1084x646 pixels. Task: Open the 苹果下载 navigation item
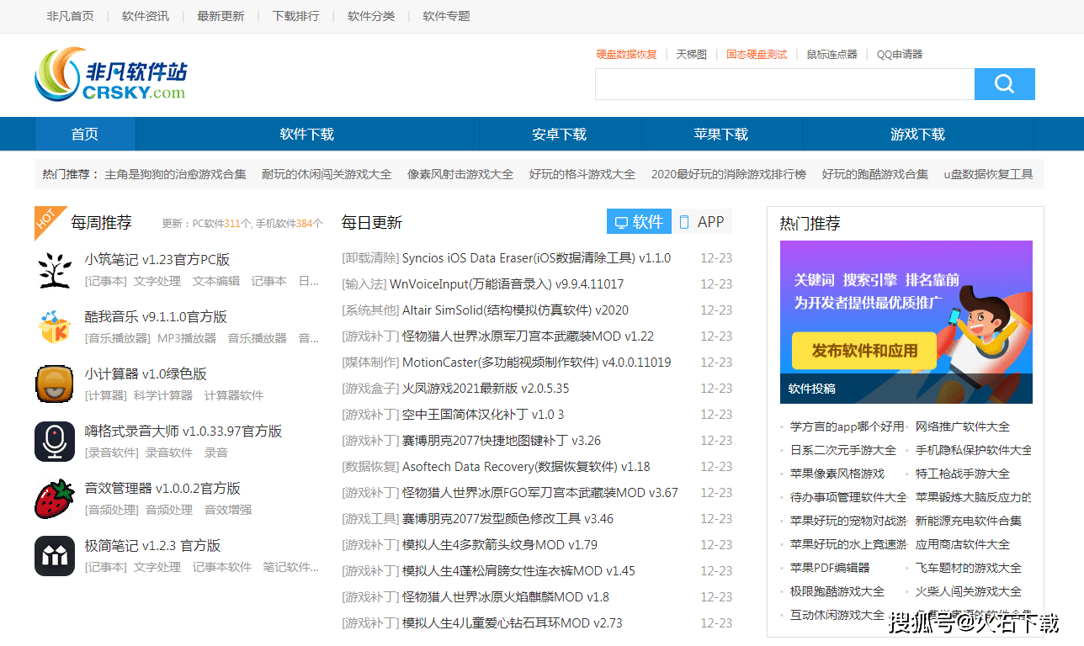(720, 134)
